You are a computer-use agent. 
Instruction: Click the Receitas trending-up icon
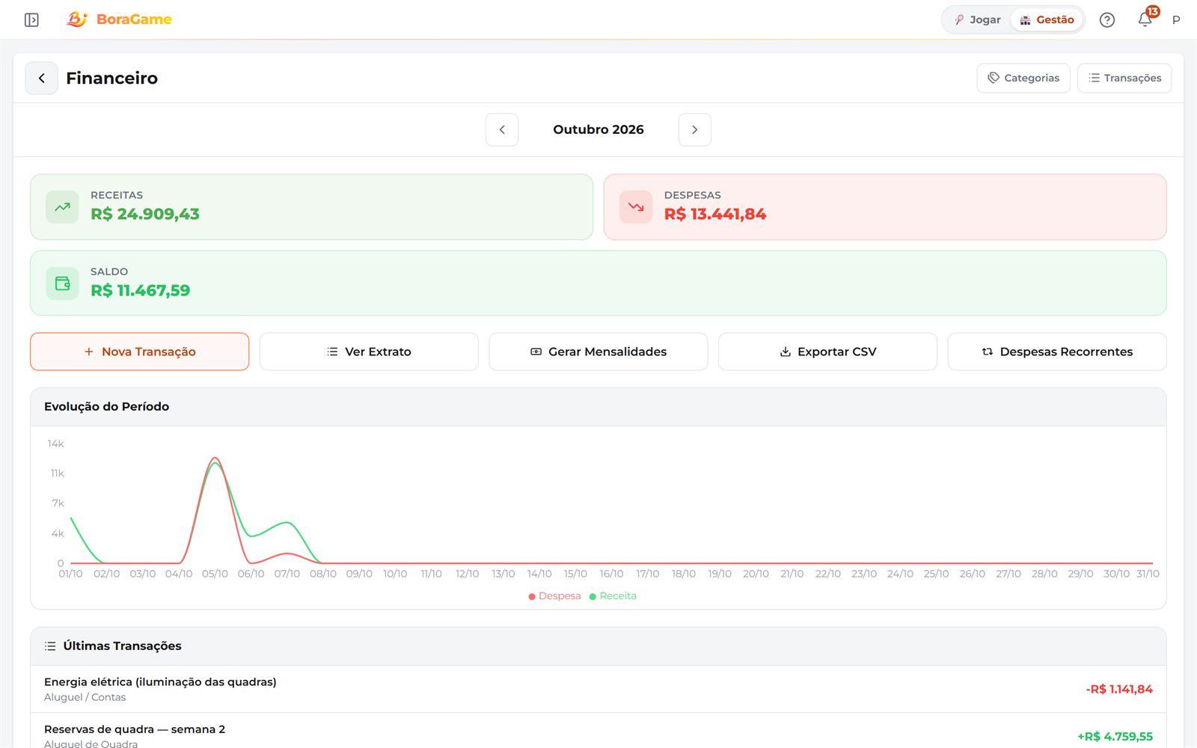pyautogui.click(x=62, y=207)
